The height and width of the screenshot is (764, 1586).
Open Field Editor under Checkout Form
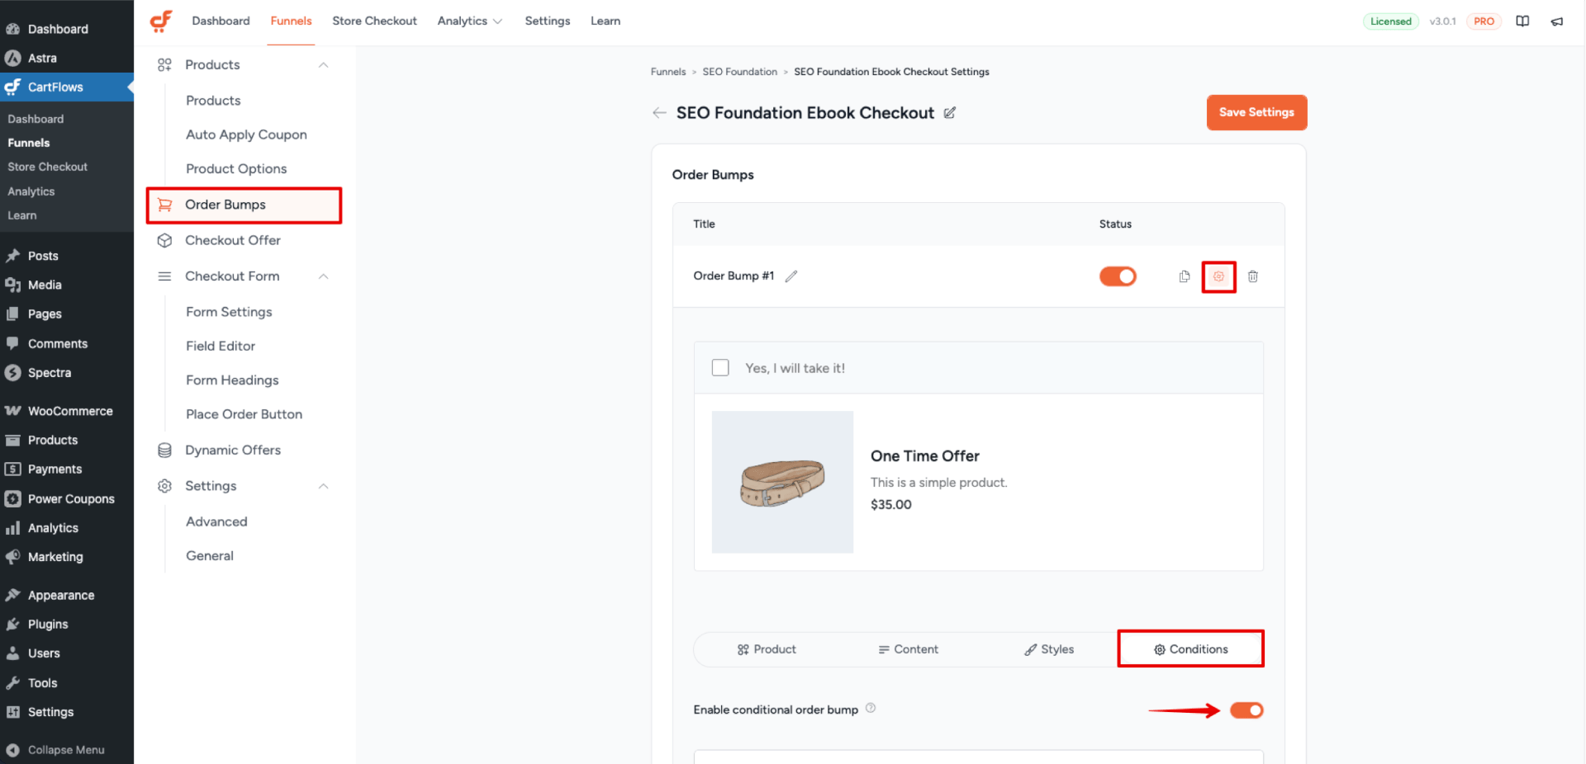coord(221,346)
